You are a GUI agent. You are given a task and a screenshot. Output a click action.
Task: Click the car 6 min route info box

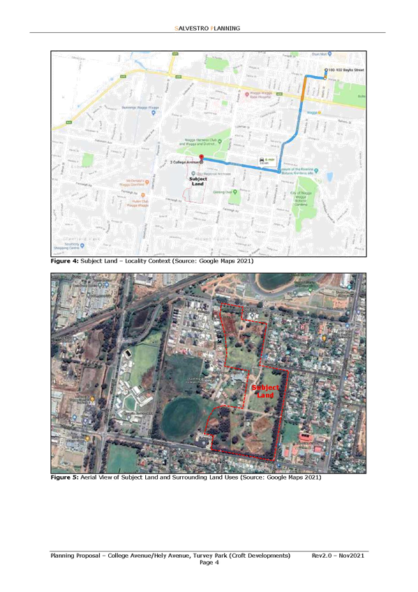[267, 161]
